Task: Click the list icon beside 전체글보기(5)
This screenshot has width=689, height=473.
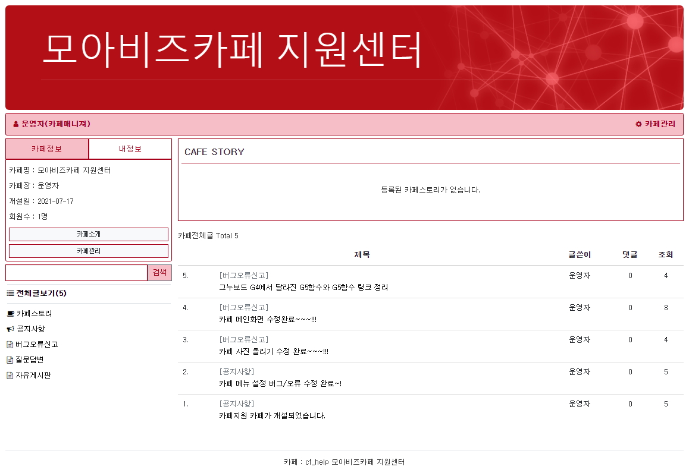Action: [x=10, y=294]
